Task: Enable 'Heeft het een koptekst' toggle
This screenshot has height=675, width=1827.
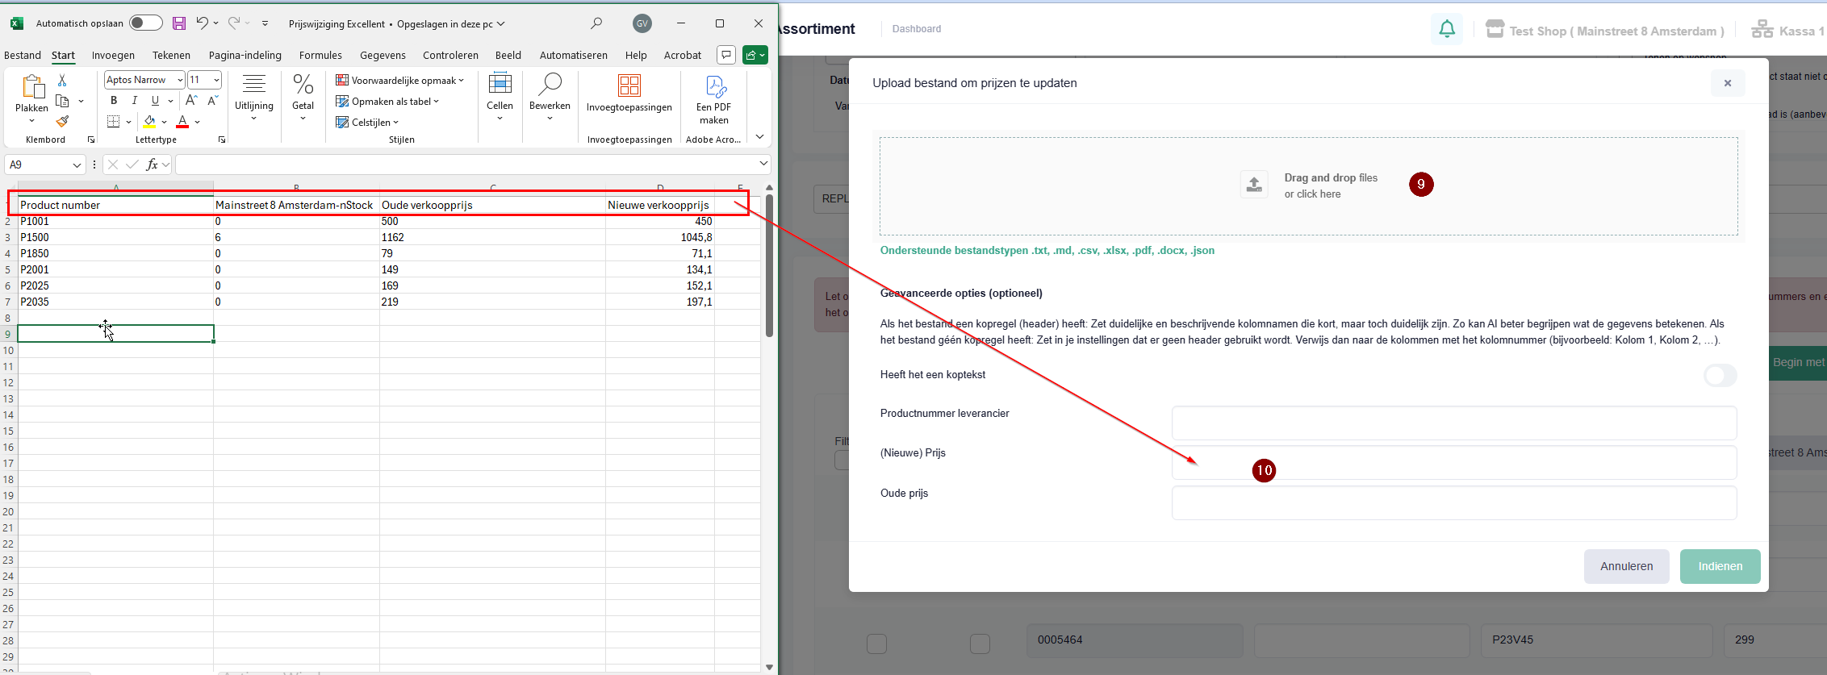Action: click(x=1720, y=375)
